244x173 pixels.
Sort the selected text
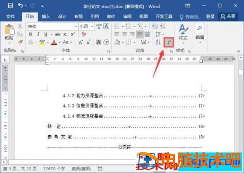coord(158,42)
